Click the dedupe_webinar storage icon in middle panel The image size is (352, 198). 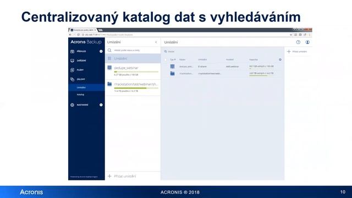(109, 68)
